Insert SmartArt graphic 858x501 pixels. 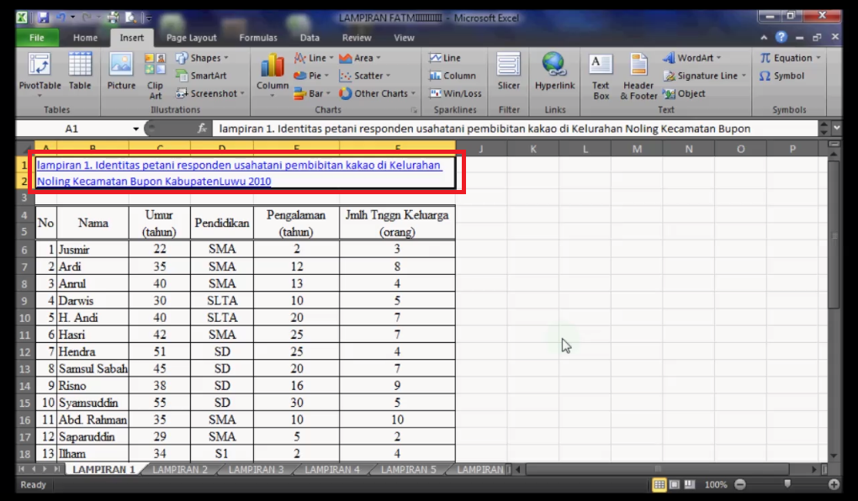point(201,76)
